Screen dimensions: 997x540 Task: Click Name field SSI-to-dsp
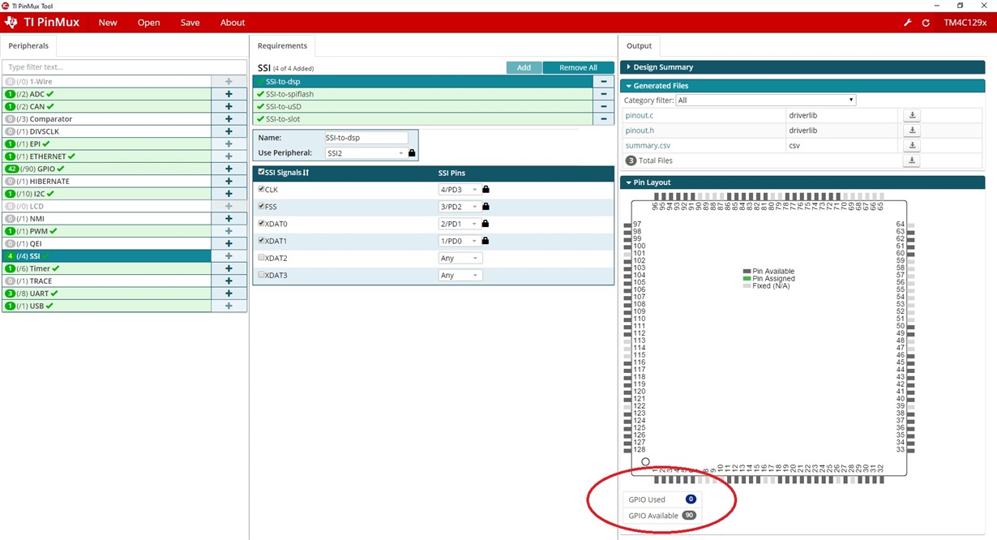[366, 138]
